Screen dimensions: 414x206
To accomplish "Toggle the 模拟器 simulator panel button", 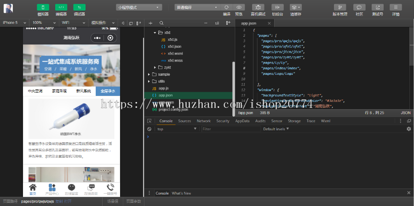I will [x=43, y=7].
